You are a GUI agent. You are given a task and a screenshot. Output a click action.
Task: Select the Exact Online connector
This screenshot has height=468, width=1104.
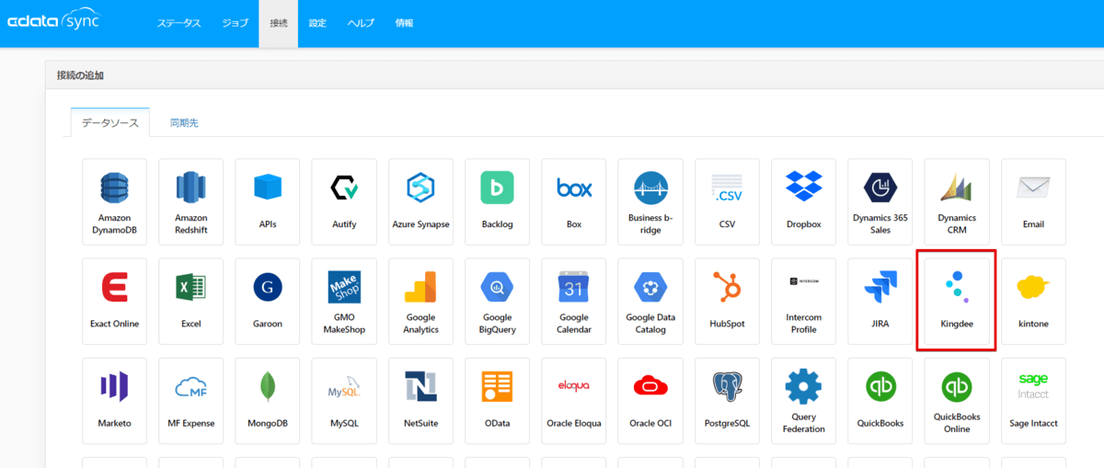pyautogui.click(x=114, y=302)
